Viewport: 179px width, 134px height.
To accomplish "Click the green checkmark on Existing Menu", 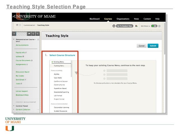I will (52, 62).
